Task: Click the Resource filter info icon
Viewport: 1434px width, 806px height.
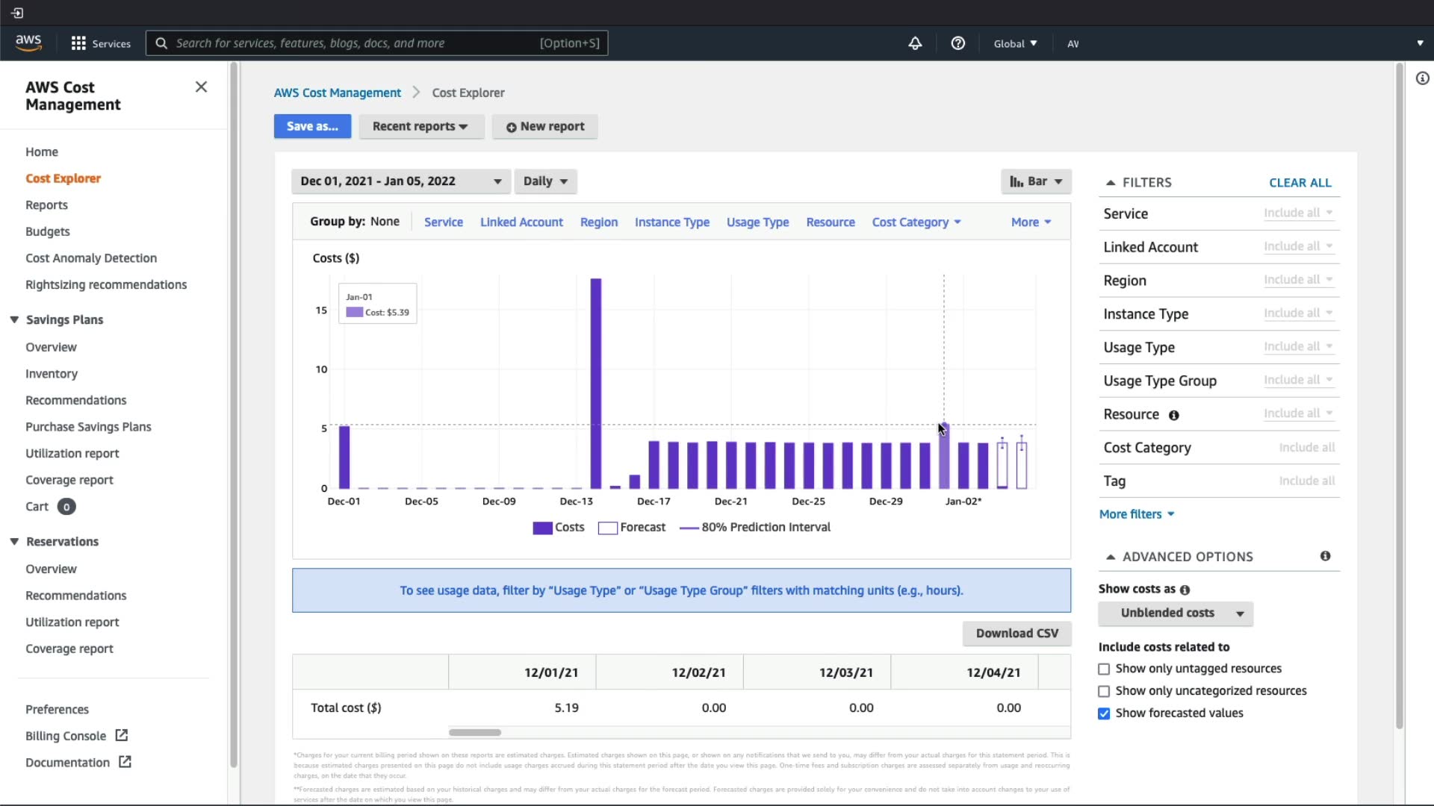Action: click(x=1174, y=416)
